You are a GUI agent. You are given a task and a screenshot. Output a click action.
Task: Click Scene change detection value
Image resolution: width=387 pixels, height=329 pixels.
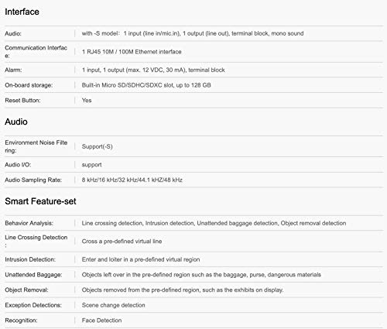pos(114,305)
